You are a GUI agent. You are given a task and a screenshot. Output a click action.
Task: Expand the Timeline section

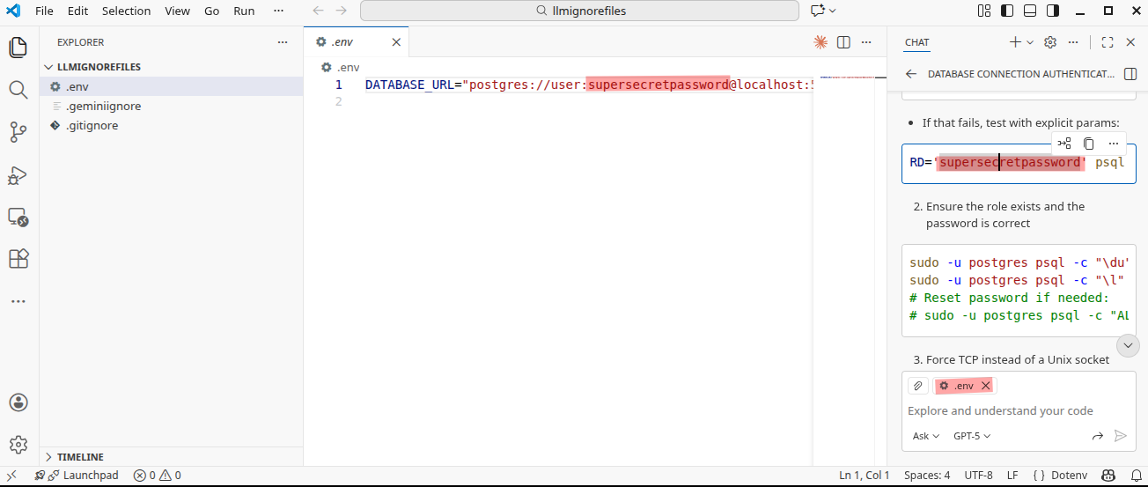click(80, 457)
